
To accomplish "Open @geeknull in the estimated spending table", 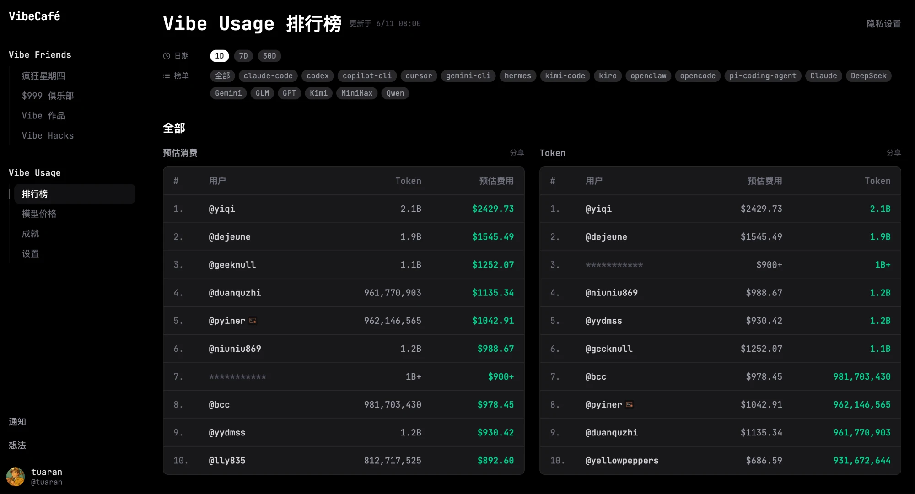I will click(x=232, y=265).
